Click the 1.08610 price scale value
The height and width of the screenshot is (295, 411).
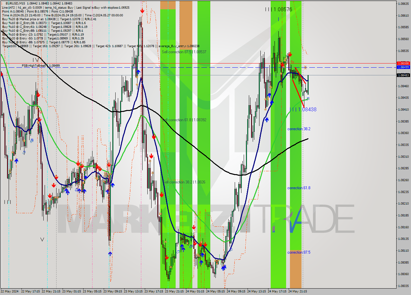[403, 15]
